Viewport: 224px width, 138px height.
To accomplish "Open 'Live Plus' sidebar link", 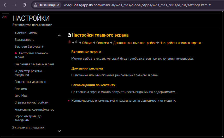I will pyautogui.click(x=21, y=95).
